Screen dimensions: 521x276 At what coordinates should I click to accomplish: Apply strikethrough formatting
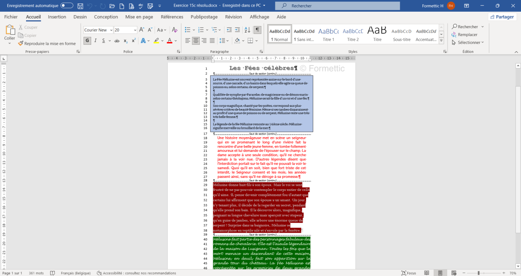(117, 41)
